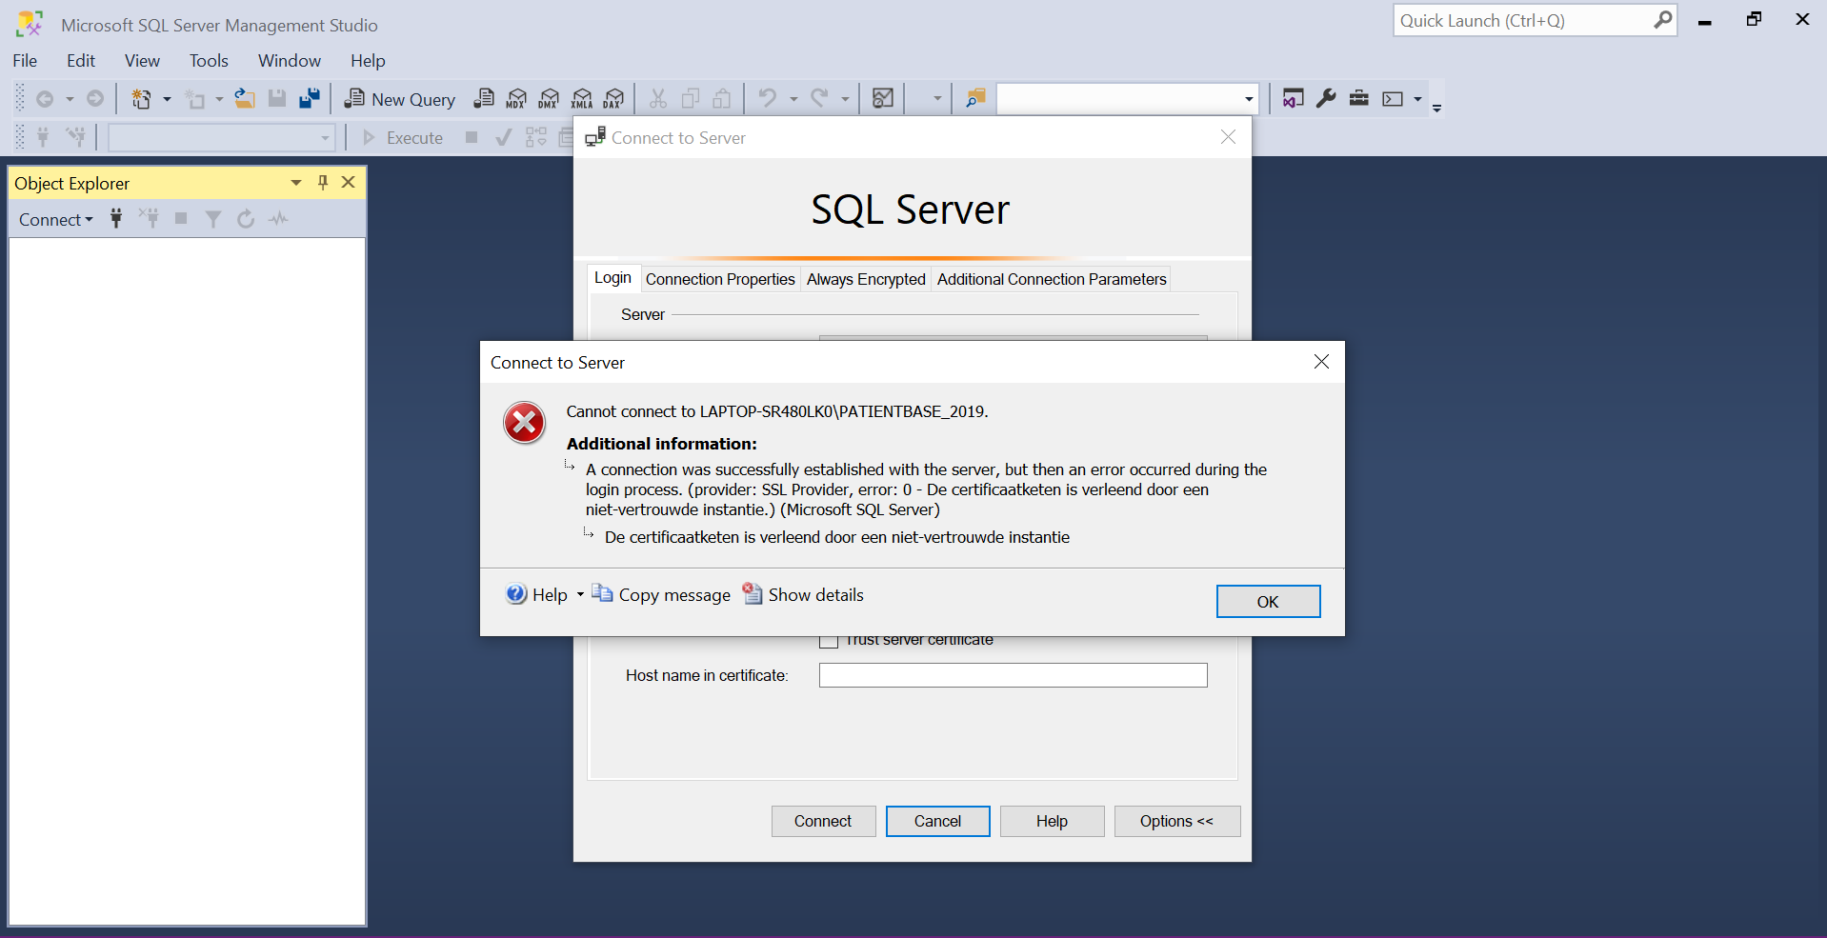Click the Show details icon in error dialog
The height and width of the screenshot is (938, 1827).
pyautogui.click(x=753, y=593)
